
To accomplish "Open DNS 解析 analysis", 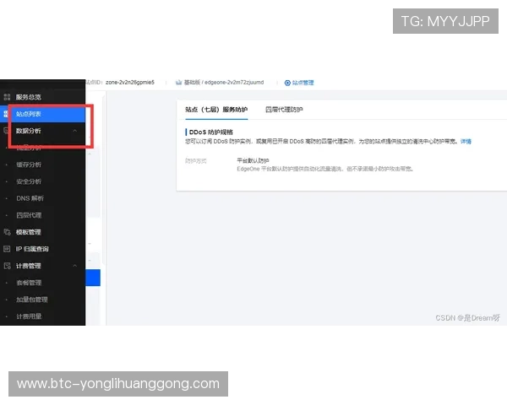I will coord(30,198).
